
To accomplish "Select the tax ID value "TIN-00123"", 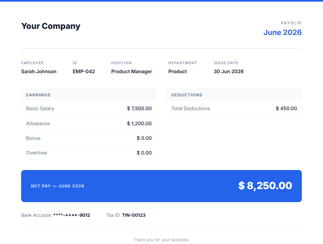I will coord(134,215).
